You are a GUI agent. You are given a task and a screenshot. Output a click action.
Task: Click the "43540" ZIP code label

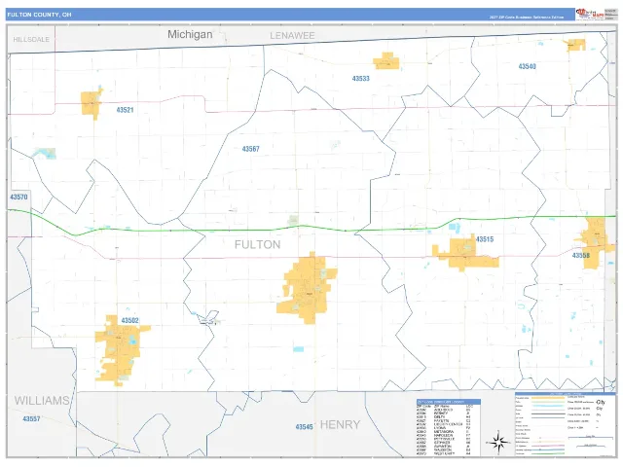(528, 66)
